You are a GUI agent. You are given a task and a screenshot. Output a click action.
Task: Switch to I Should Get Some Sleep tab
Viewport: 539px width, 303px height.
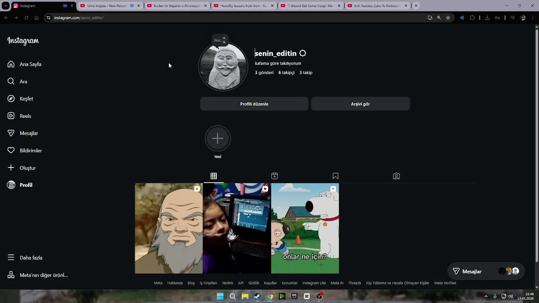coord(310,6)
